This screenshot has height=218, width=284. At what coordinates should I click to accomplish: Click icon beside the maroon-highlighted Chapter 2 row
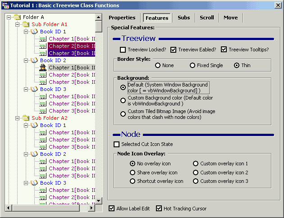coord(43,46)
